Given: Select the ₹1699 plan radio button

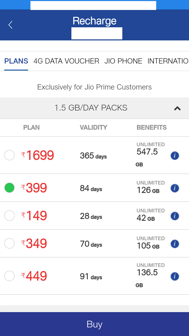Looking at the screenshot, I should point(9,155).
